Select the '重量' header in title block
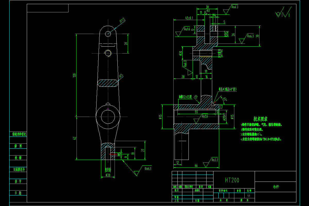Viewport: 309px width, 206px height. click(239, 191)
